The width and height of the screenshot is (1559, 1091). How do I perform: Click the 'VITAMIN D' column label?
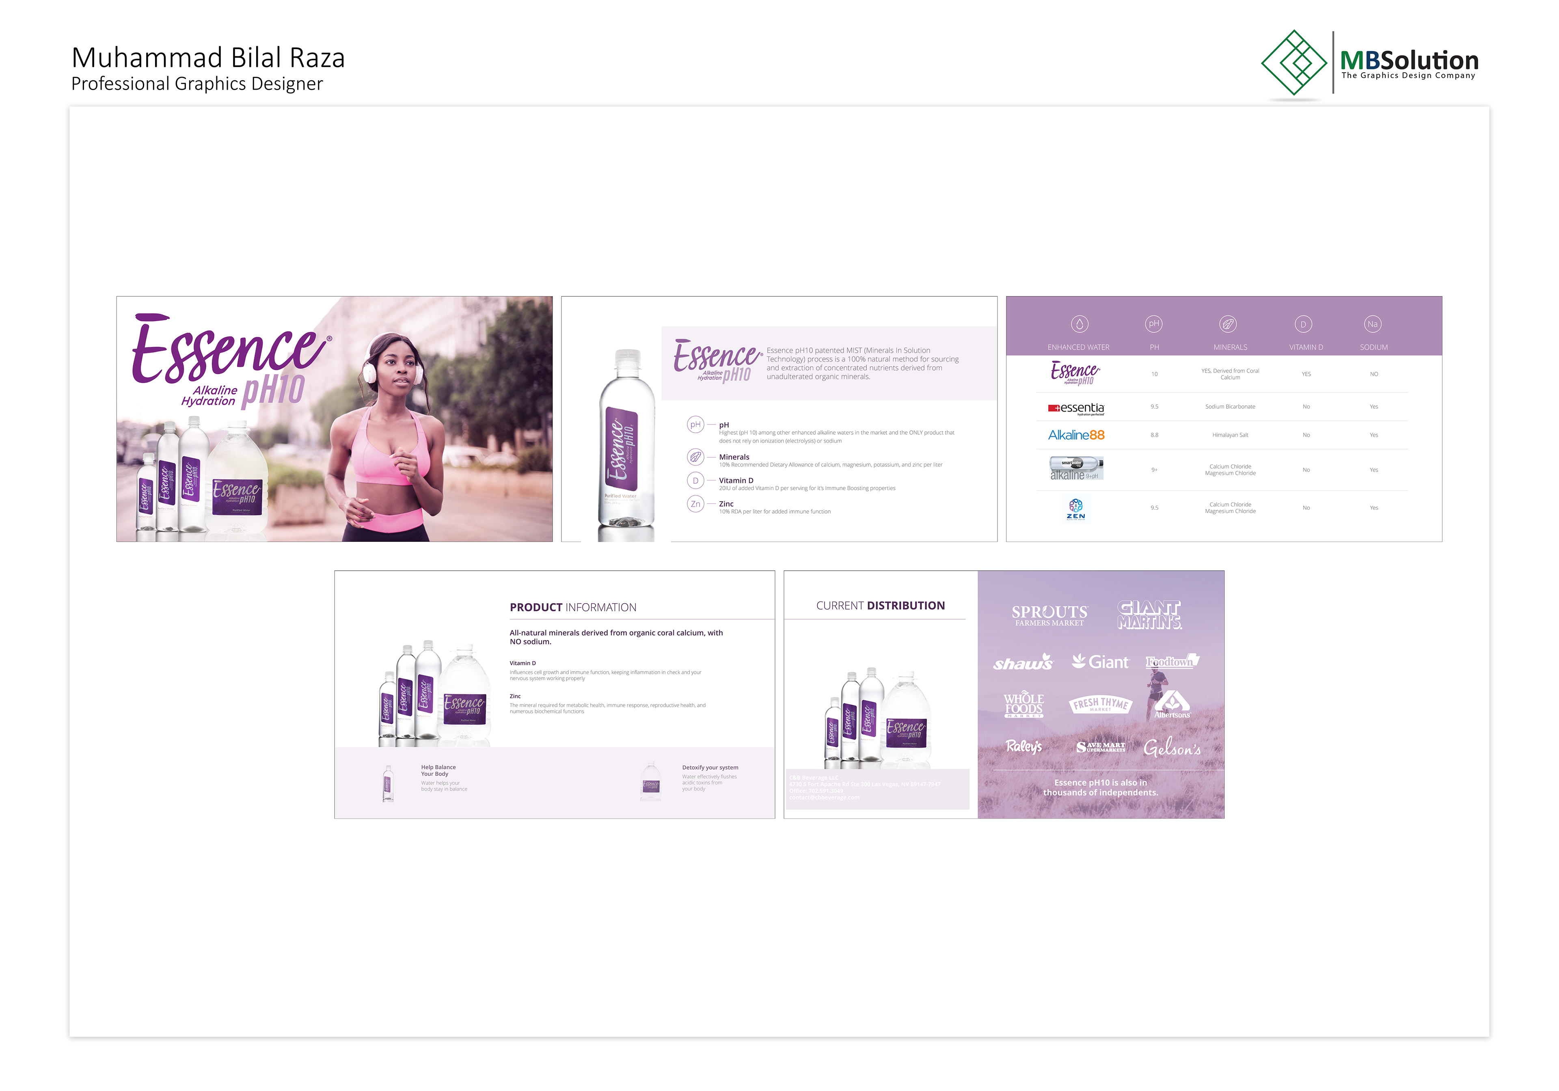[1306, 347]
